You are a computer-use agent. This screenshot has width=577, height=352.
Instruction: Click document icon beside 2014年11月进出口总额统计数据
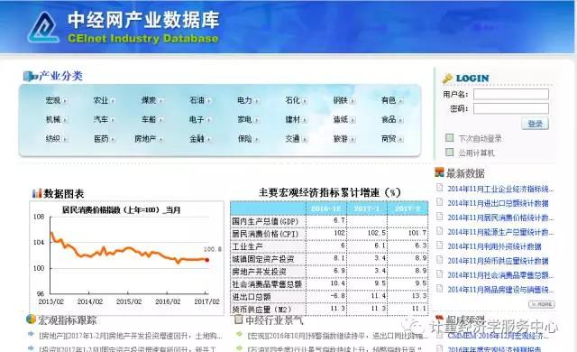[439, 202]
